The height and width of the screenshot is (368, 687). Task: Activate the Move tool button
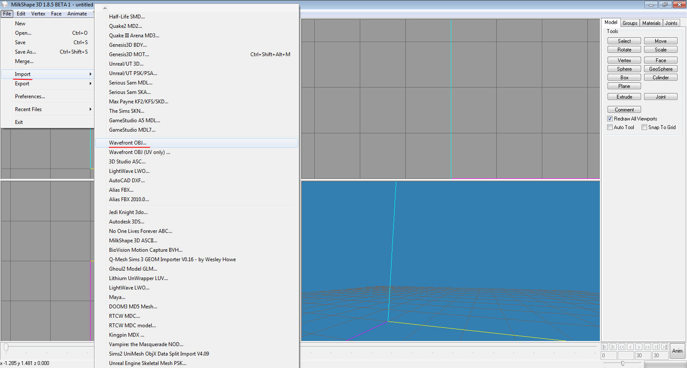[661, 41]
